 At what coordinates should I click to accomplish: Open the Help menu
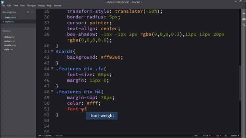[x=49, y=5]
